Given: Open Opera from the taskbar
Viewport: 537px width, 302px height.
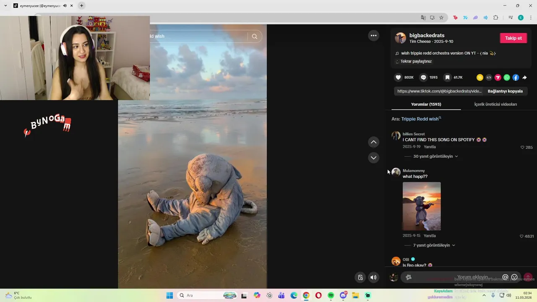Looking at the screenshot, I should click(x=318, y=295).
